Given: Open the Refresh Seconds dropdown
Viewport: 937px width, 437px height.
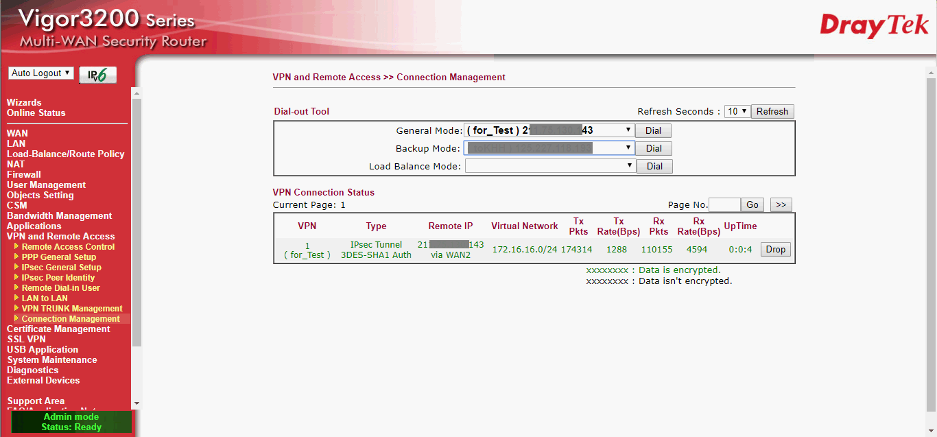Looking at the screenshot, I should tap(737, 111).
